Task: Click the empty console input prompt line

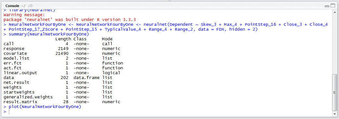Action: click(168, 112)
